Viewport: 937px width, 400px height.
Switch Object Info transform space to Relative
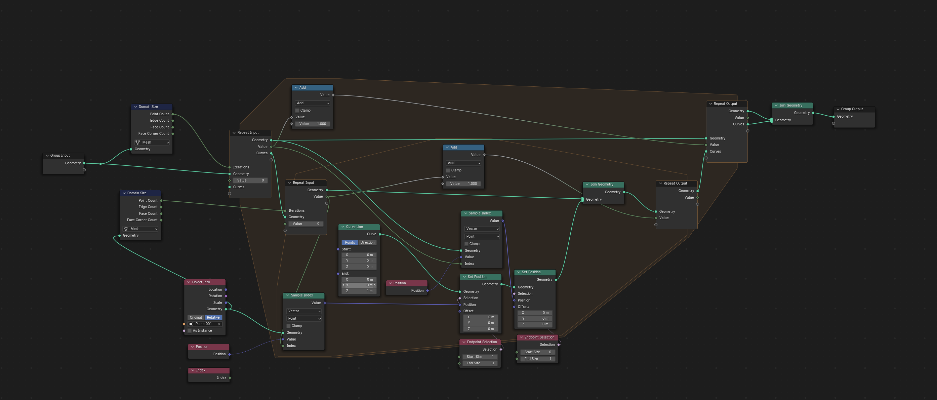(x=213, y=317)
